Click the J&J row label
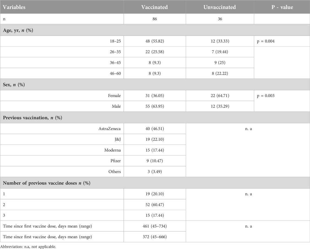The width and height of the screenshot is (310, 249). point(118,140)
